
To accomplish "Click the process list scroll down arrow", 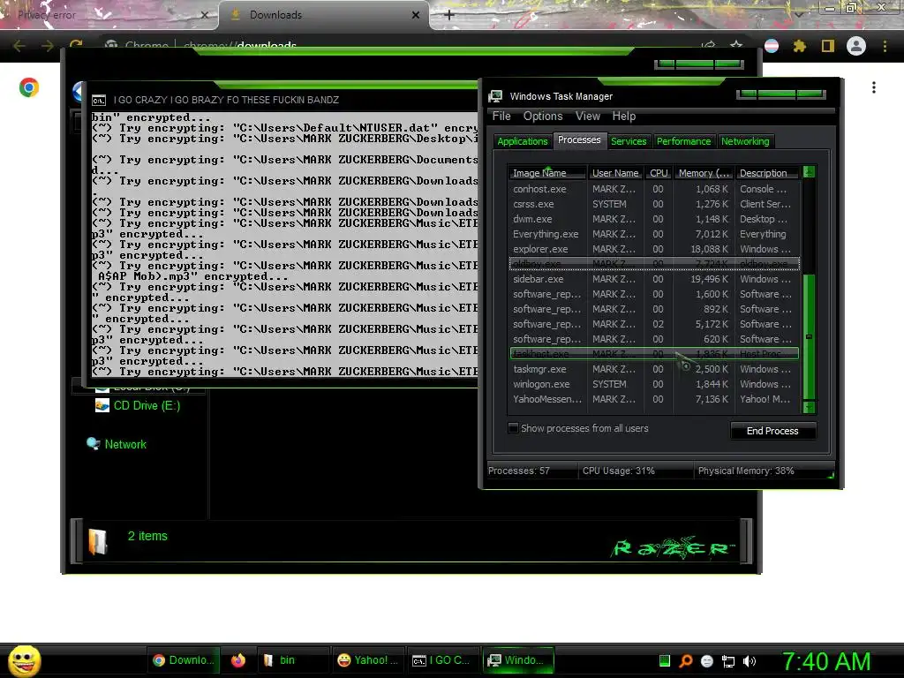I will pyautogui.click(x=809, y=407).
